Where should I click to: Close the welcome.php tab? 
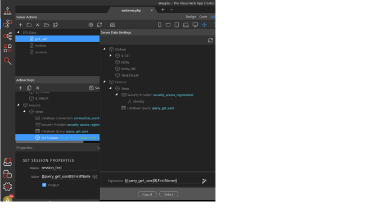click(x=152, y=10)
